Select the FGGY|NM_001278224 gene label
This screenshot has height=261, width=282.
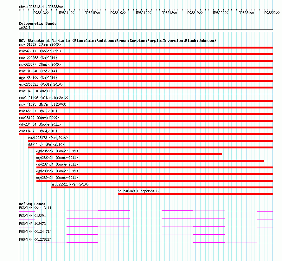(35, 239)
